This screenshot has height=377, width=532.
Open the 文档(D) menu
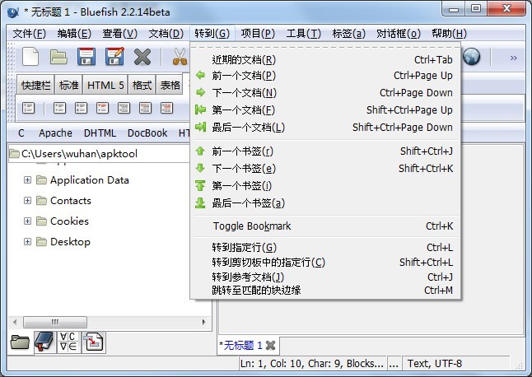point(166,34)
